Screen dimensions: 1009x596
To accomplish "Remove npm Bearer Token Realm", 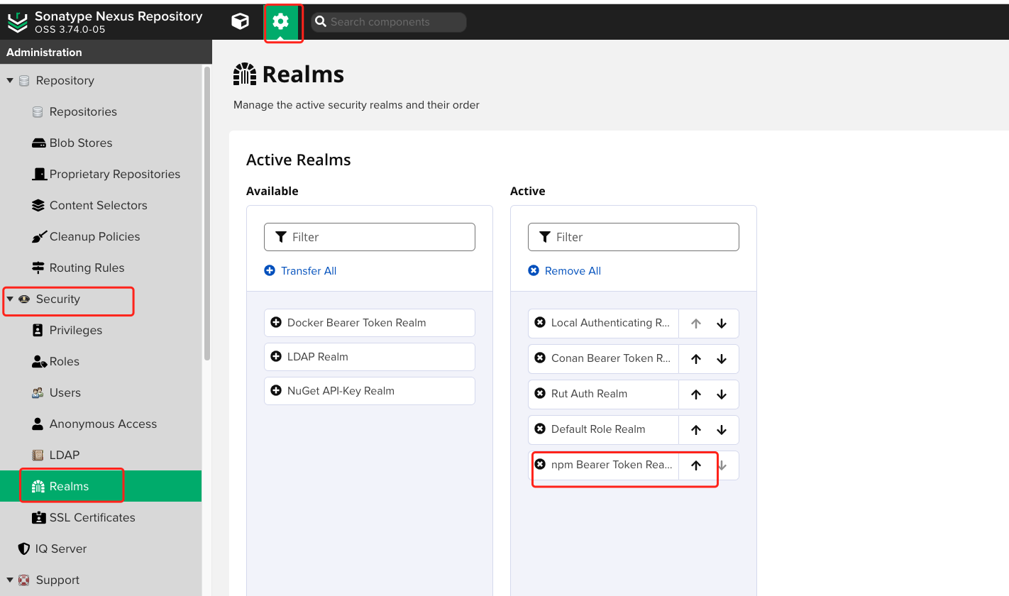I will (x=540, y=465).
